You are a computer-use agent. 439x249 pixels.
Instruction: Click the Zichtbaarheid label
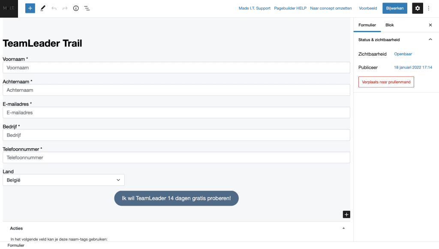(373, 54)
